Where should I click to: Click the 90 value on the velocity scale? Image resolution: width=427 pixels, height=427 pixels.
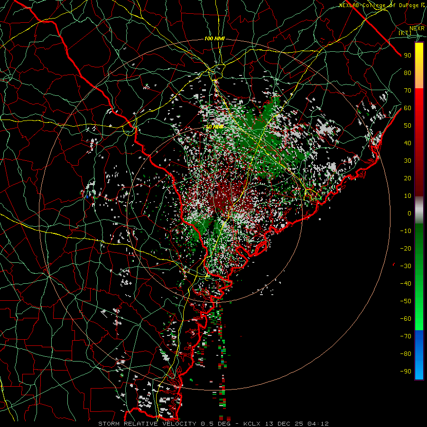point(408,56)
